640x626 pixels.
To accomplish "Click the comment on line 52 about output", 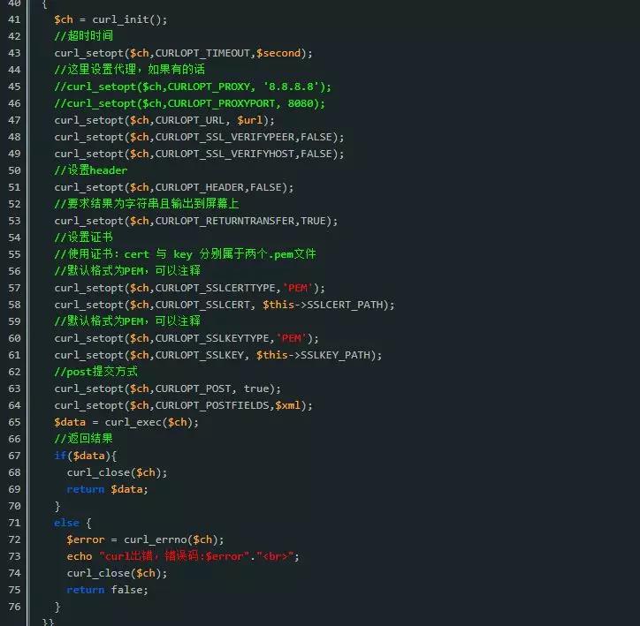I will pos(147,204).
